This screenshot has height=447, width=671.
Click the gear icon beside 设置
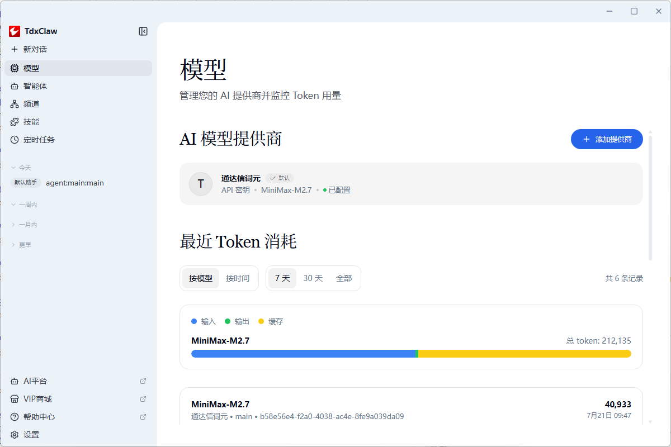pyautogui.click(x=15, y=435)
